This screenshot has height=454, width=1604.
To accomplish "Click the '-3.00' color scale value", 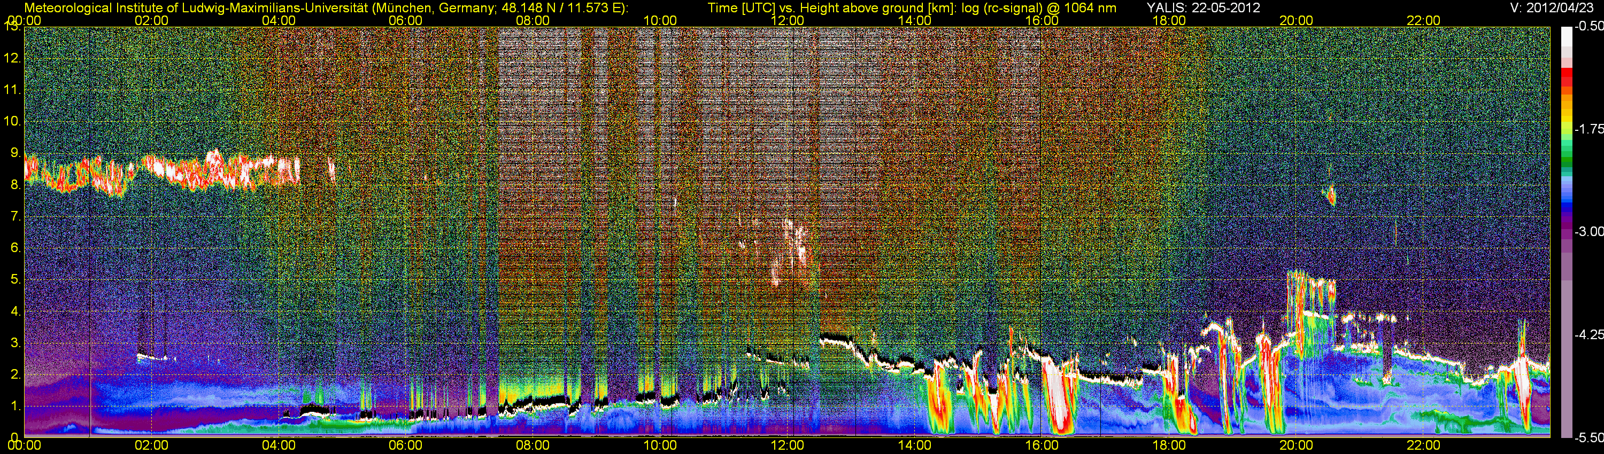I will point(1588,231).
